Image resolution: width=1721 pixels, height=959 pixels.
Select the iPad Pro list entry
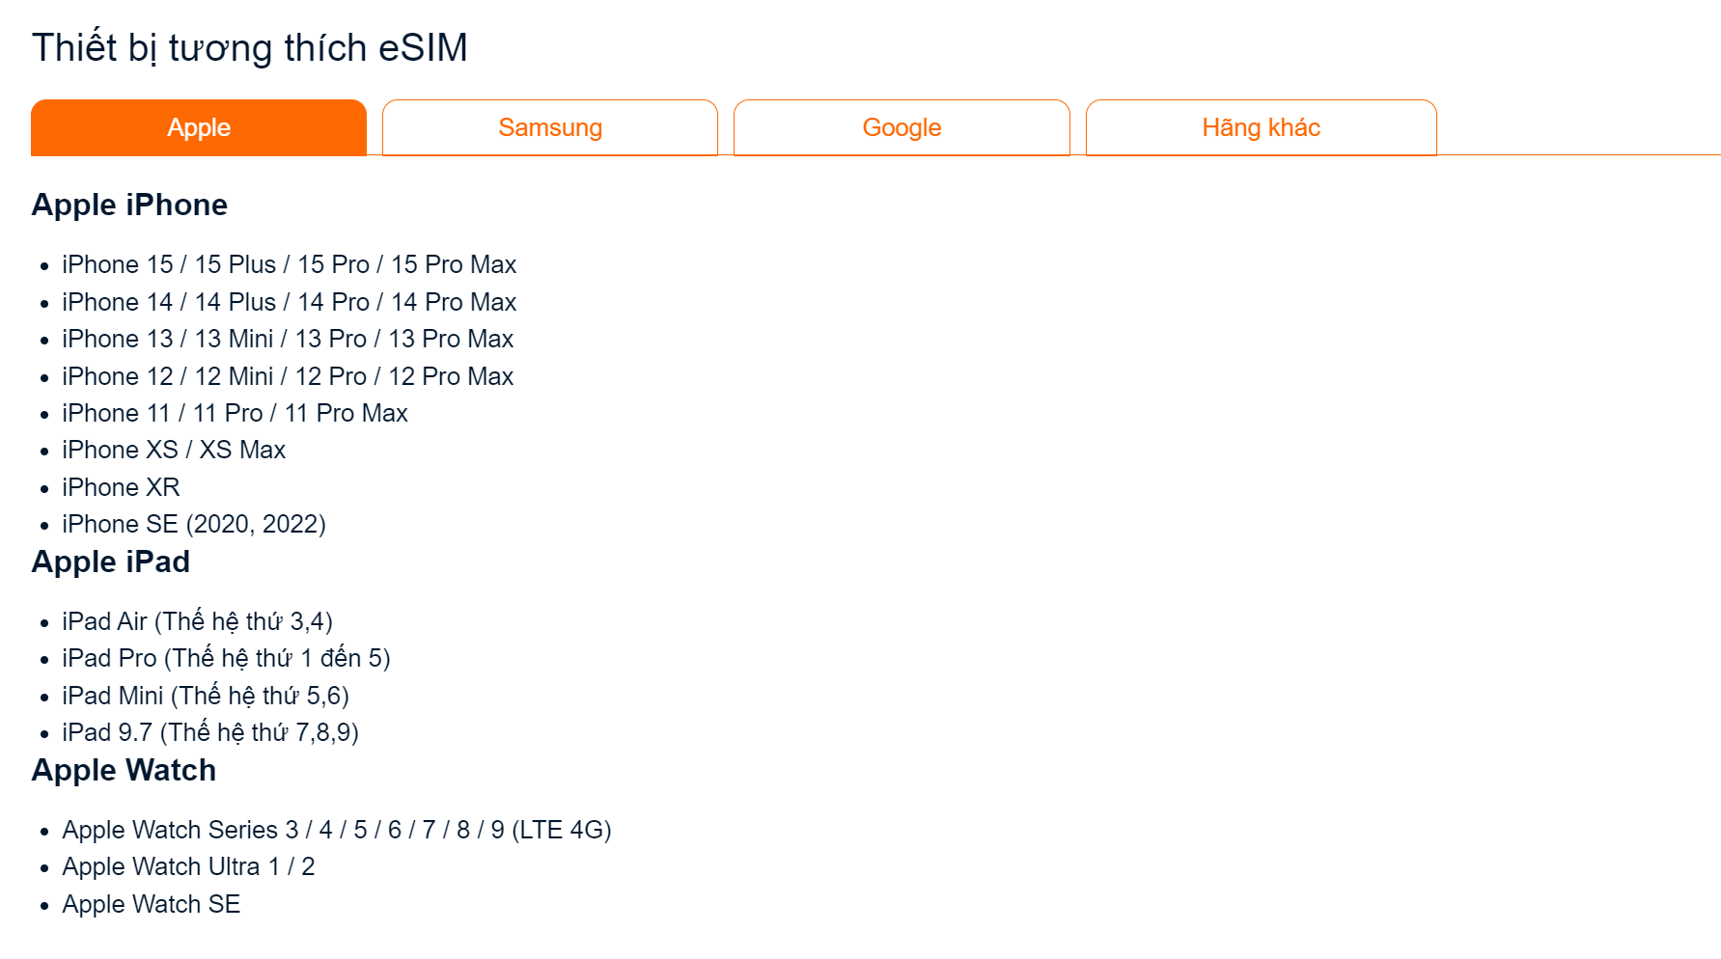click(226, 658)
